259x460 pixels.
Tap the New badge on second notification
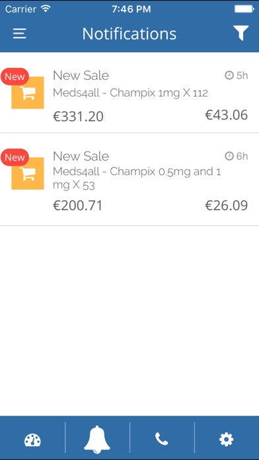tap(15, 157)
